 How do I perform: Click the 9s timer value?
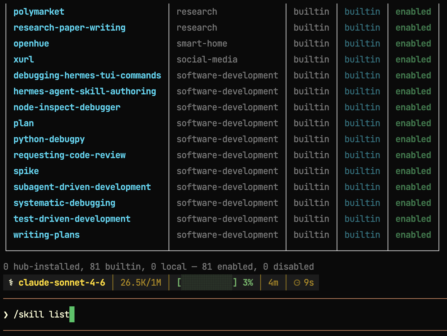click(x=309, y=282)
